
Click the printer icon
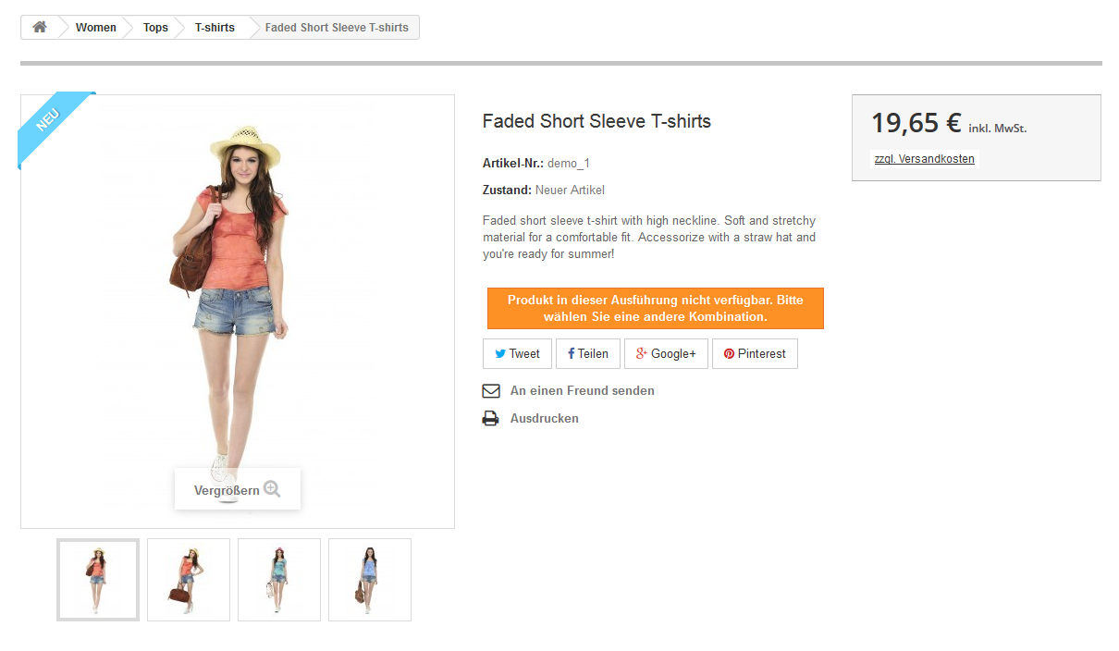(491, 419)
